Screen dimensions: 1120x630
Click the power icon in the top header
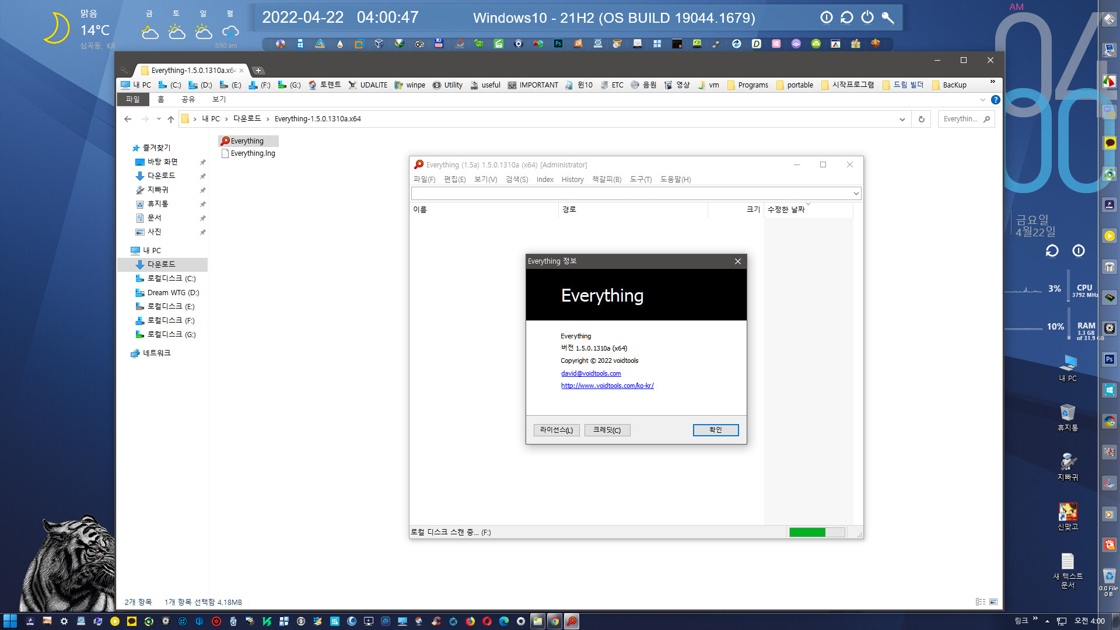pyautogui.click(x=867, y=17)
